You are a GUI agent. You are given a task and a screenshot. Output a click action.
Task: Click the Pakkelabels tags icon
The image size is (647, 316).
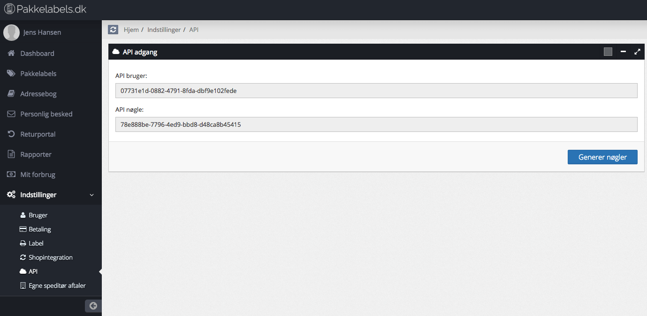coord(11,74)
